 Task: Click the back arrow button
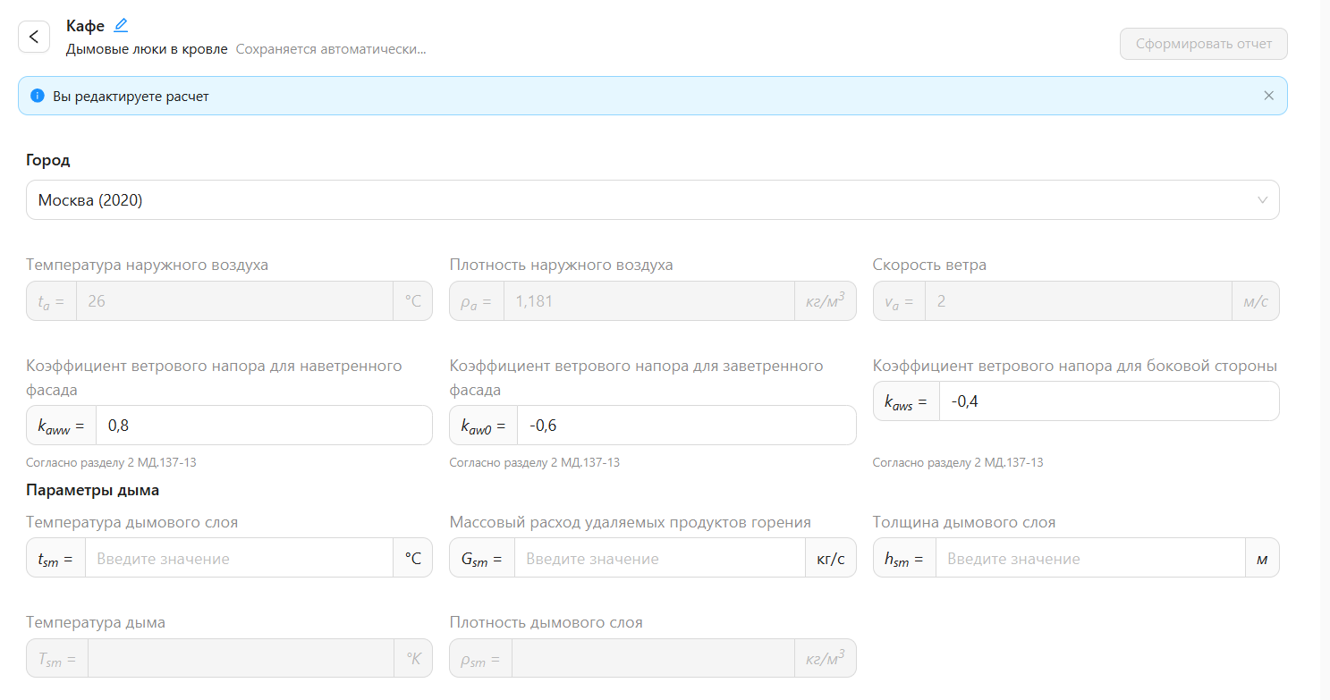[34, 37]
